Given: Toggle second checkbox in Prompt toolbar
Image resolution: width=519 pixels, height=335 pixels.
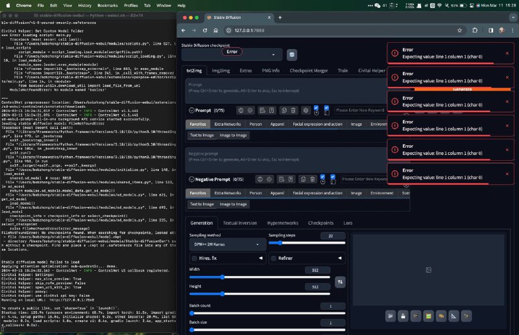Looking at the screenshot, I should pos(327,108).
